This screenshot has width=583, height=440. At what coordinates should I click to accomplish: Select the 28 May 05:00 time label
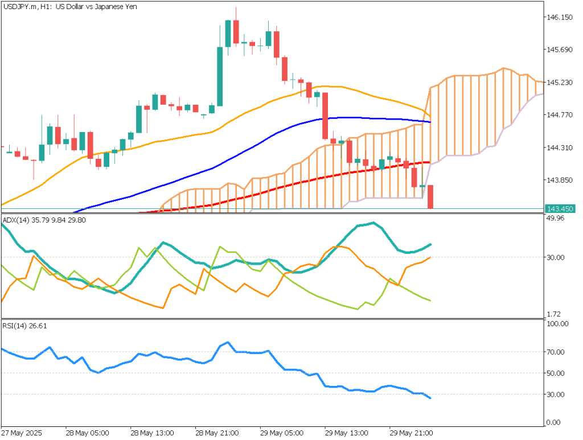[87, 431]
